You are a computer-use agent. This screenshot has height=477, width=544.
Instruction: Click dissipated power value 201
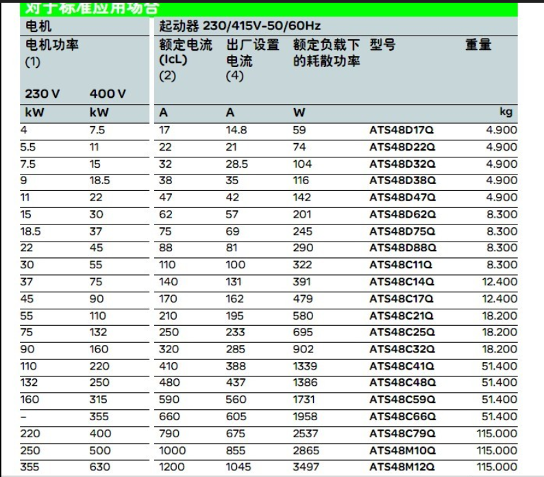click(302, 214)
